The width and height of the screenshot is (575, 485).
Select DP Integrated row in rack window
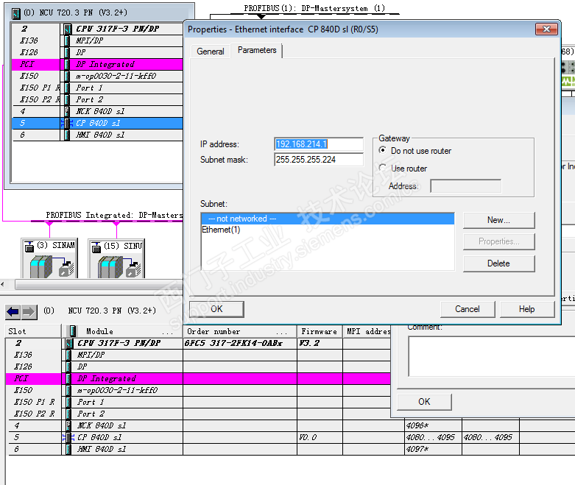pos(97,64)
